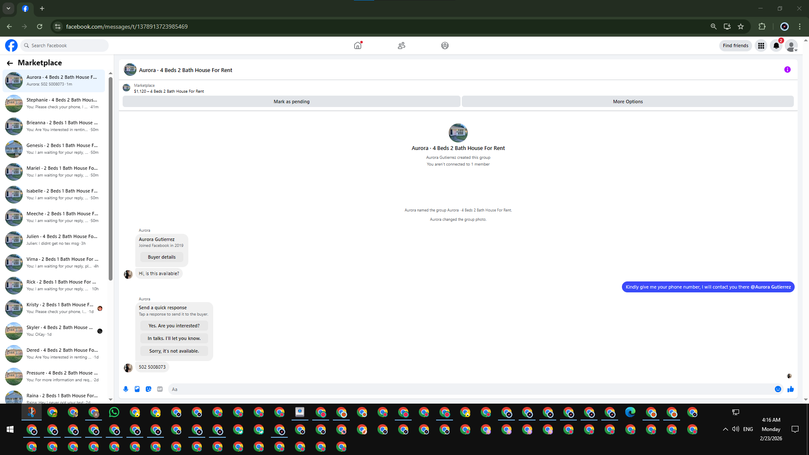Click the chat list scrollbar
Screen dimensions: 809x455
pos(110,179)
